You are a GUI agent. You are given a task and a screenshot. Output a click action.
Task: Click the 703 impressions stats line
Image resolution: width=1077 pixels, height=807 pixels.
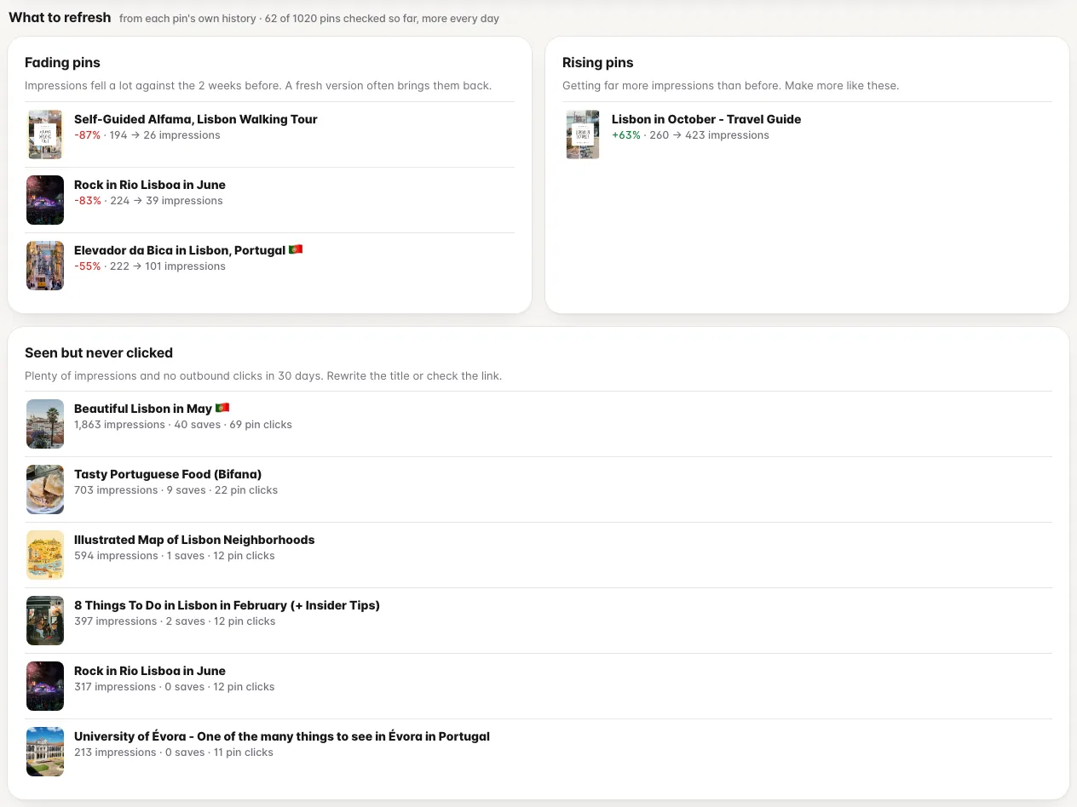[176, 490]
